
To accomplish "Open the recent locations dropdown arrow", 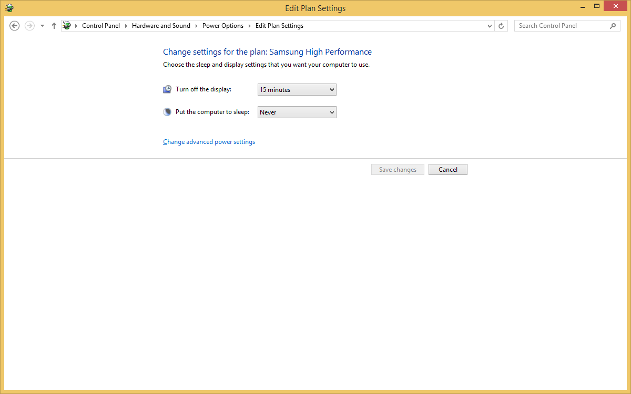I will (43, 26).
